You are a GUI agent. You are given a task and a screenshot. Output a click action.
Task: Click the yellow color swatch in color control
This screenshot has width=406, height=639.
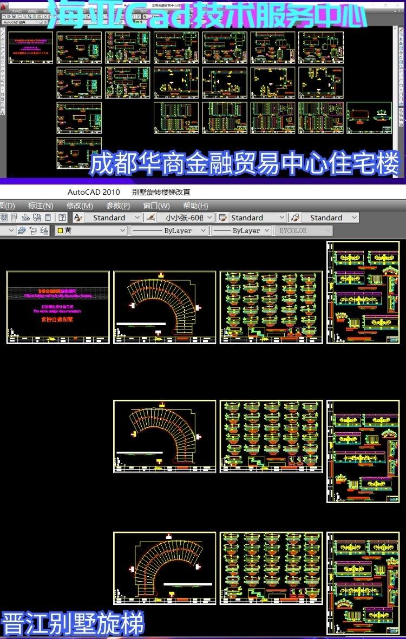pyautogui.click(x=60, y=230)
